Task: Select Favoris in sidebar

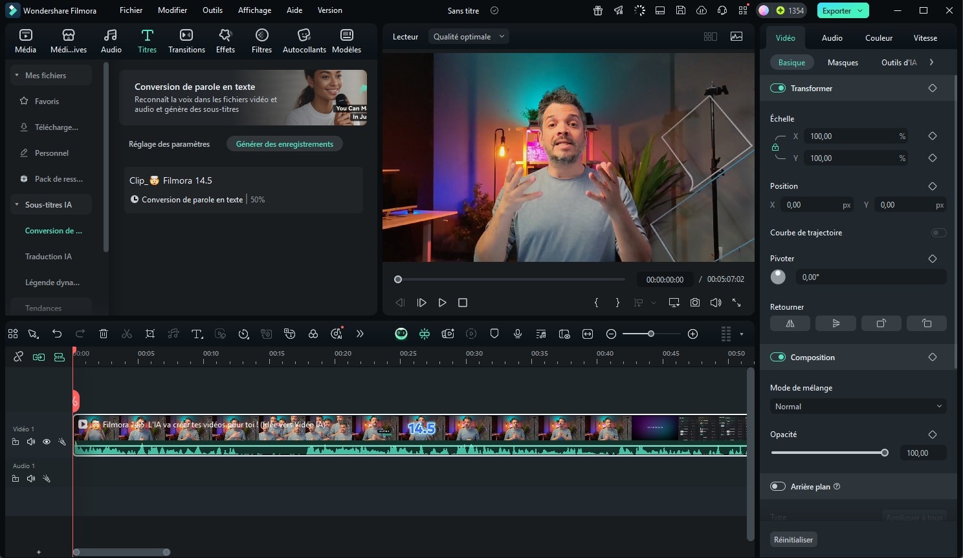Action: click(x=47, y=102)
